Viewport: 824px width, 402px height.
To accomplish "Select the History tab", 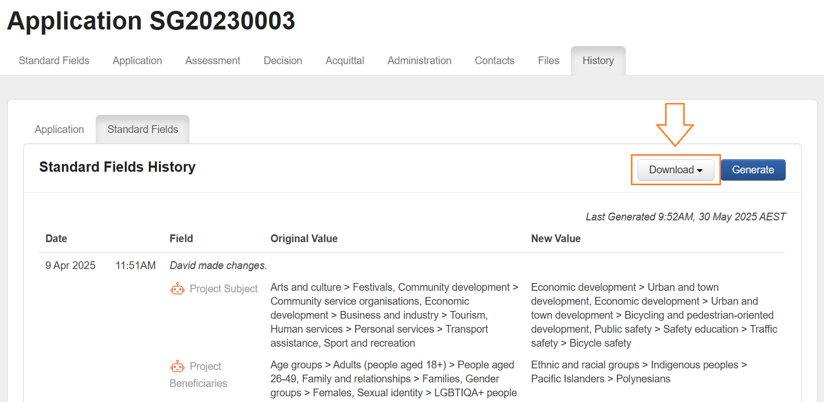I will coord(598,61).
